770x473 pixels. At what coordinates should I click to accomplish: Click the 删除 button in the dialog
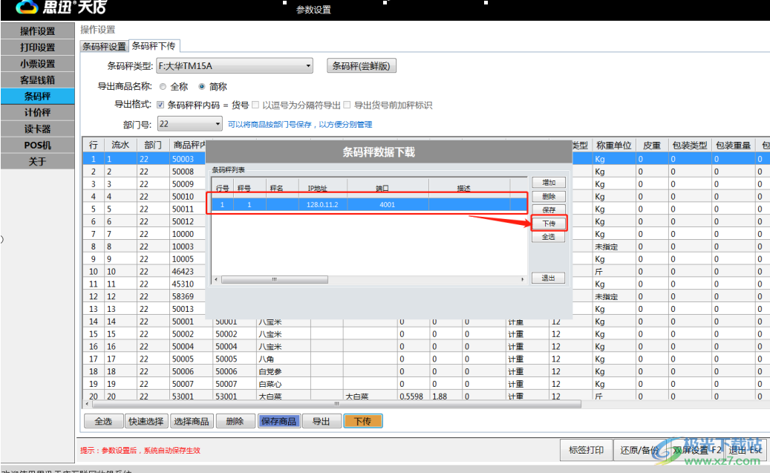[549, 196]
